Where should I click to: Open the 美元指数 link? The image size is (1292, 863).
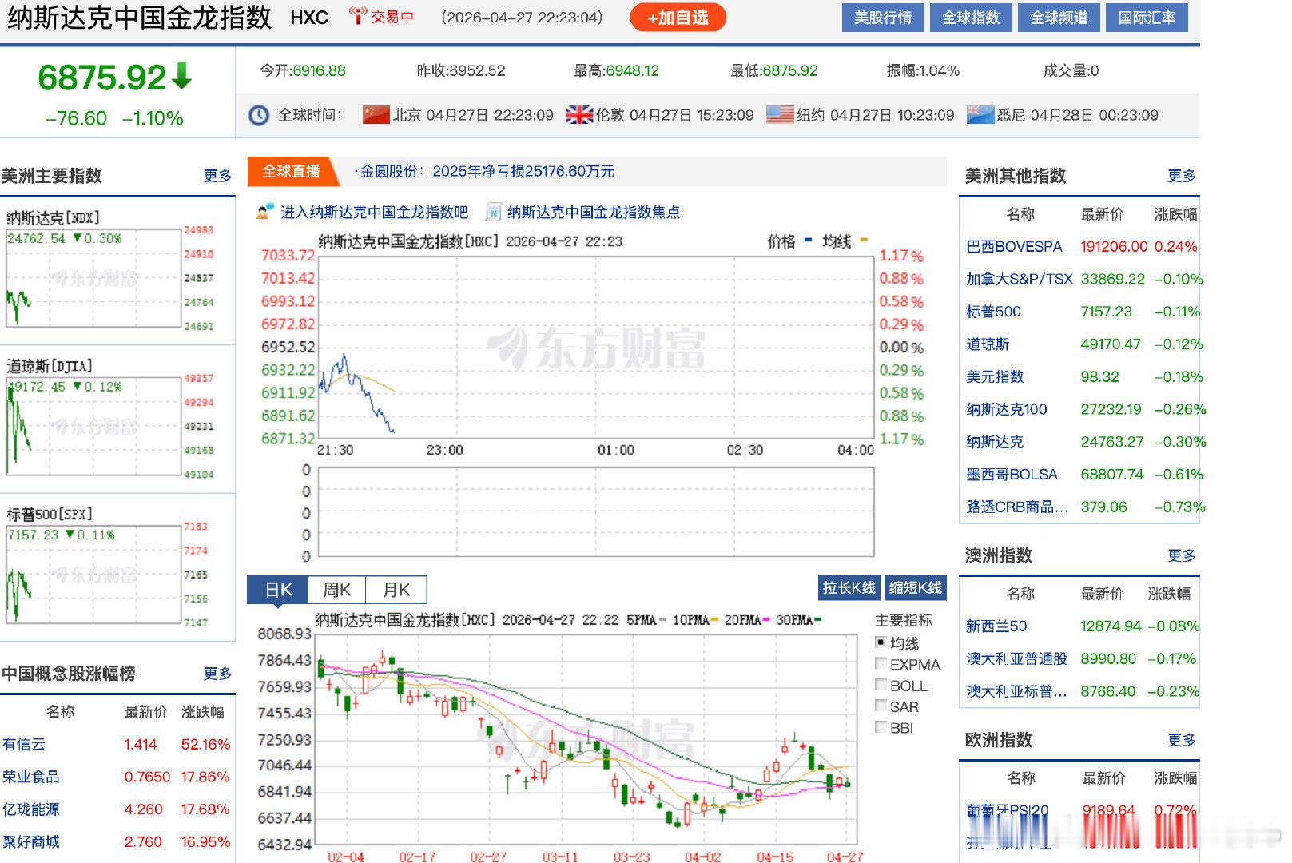tap(995, 376)
